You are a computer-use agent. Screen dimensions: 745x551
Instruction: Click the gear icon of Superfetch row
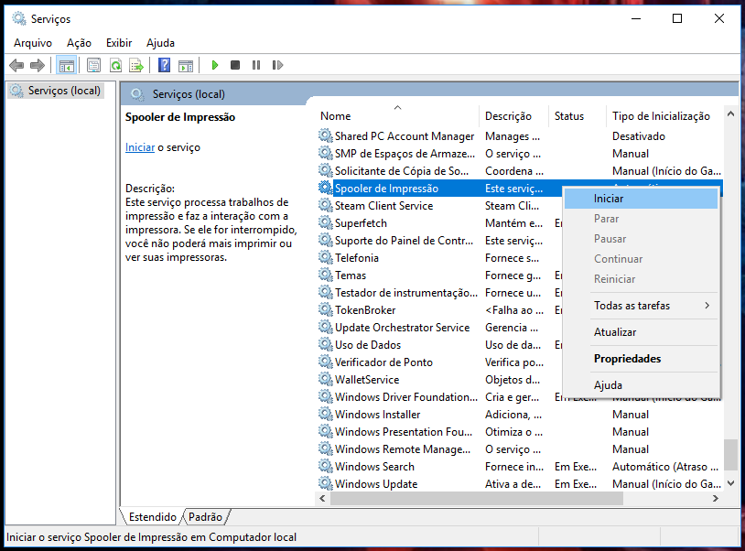click(326, 222)
